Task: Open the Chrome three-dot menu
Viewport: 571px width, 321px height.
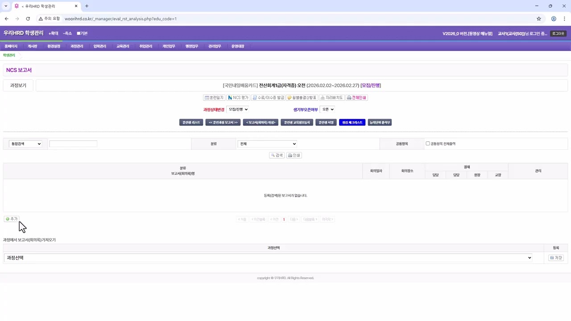Action: click(x=564, y=19)
